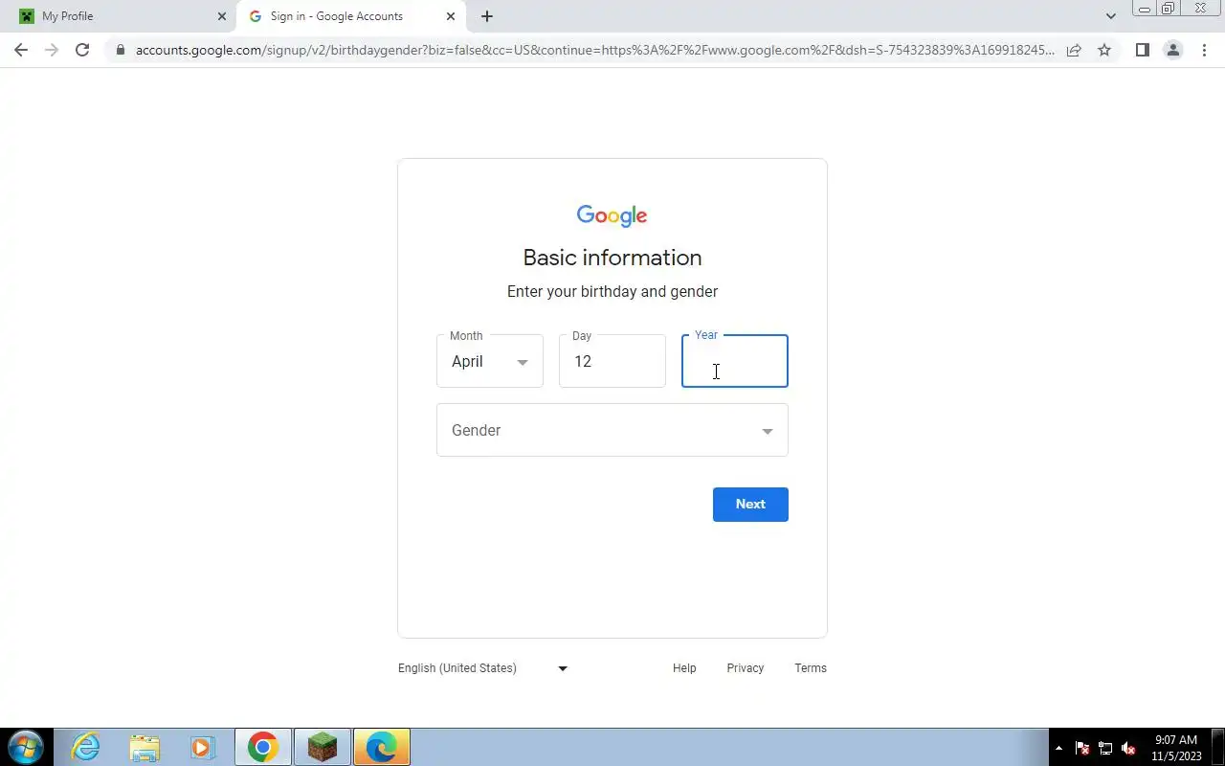
Task: Open a new tab
Action: (x=487, y=16)
